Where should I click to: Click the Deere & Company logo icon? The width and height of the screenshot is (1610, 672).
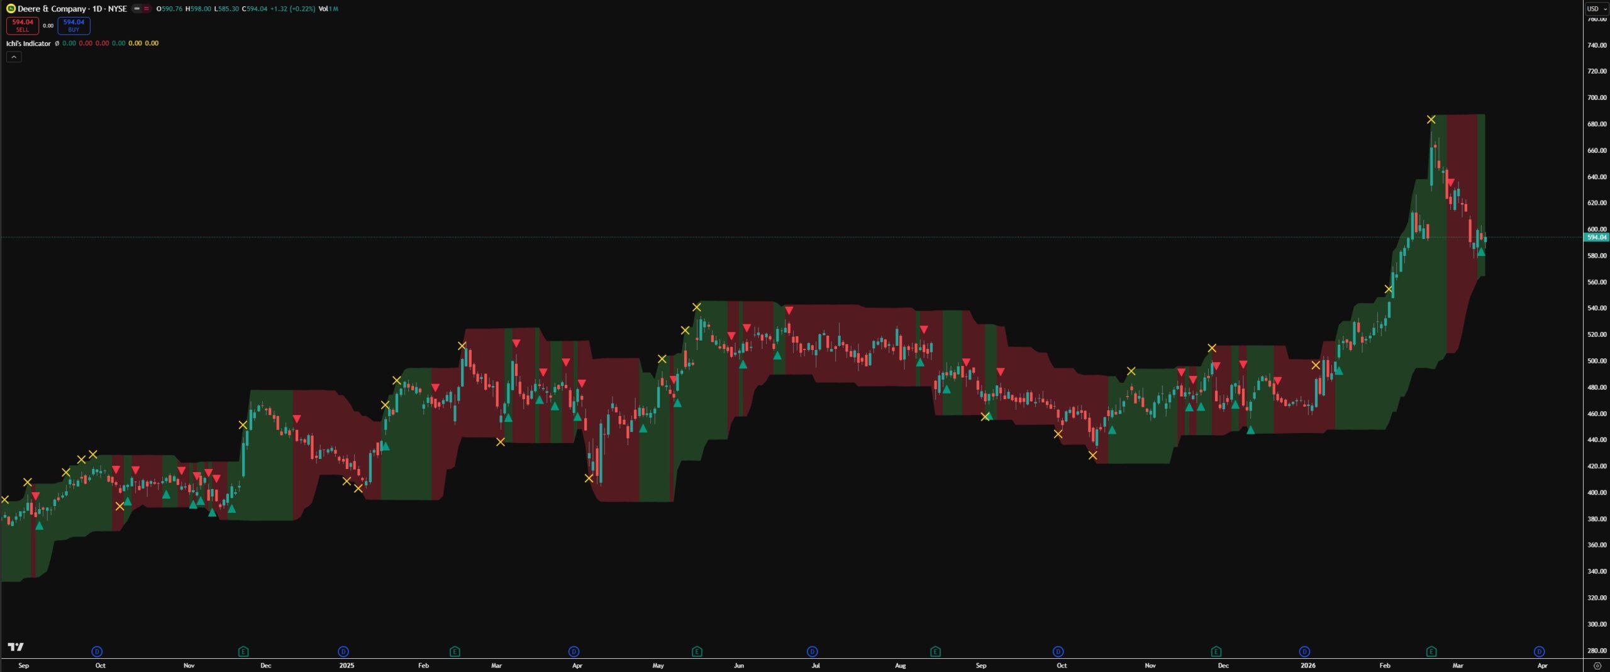click(10, 9)
